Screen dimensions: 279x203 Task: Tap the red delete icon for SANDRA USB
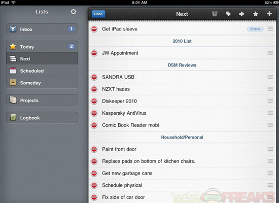pyautogui.click(x=94, y=77)
